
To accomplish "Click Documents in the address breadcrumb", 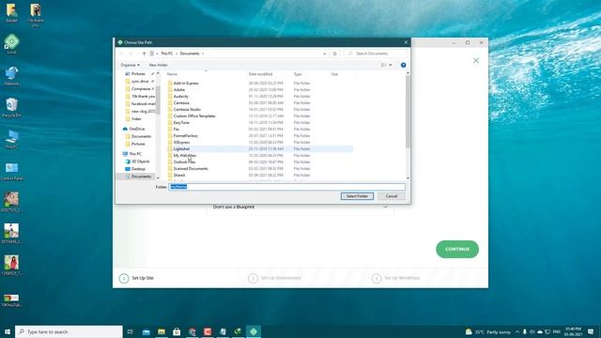I will tap(190, 54).
